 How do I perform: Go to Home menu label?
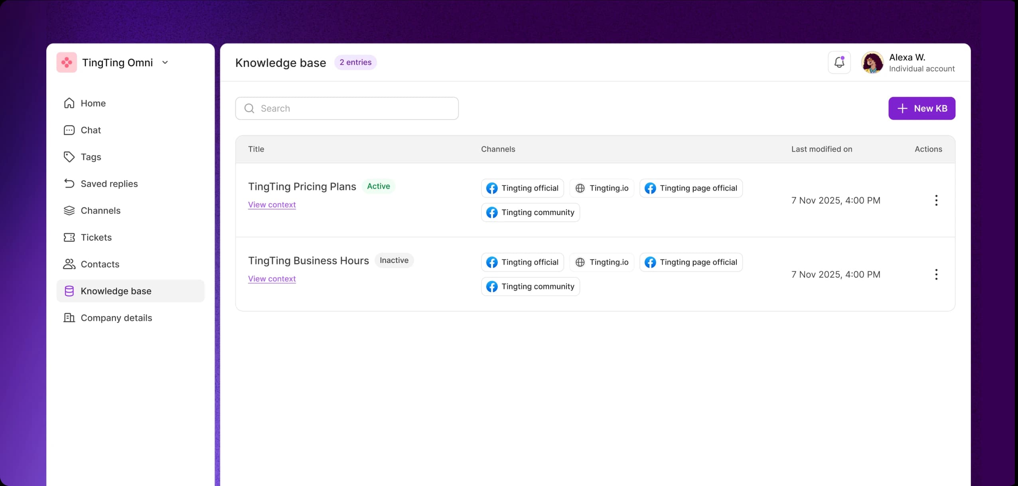point(93,103)
